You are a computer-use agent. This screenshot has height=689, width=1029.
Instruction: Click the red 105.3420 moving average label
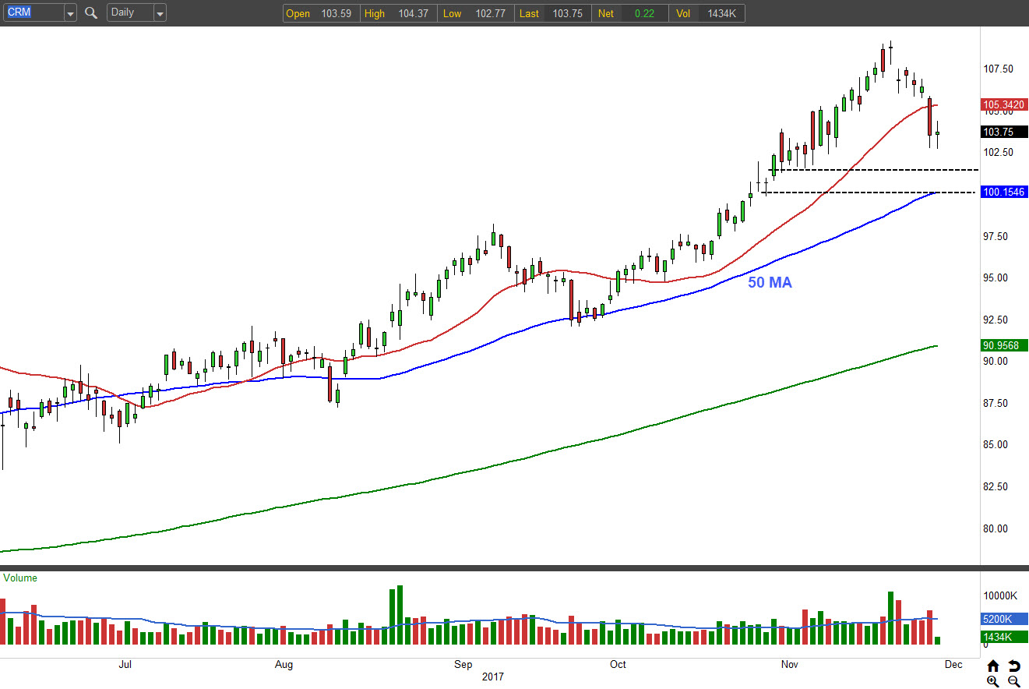point(1005,104)
